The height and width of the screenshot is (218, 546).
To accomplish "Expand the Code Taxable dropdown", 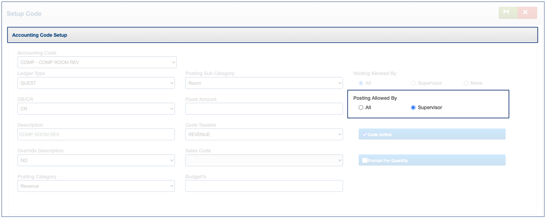I will click(264, 134).
